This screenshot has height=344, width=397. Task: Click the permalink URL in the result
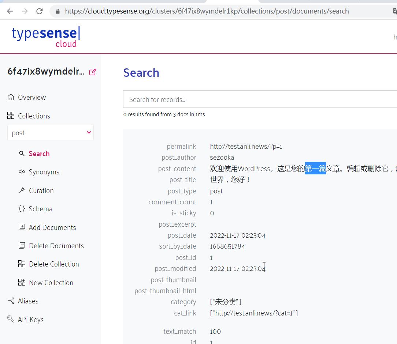pos(246,146)
